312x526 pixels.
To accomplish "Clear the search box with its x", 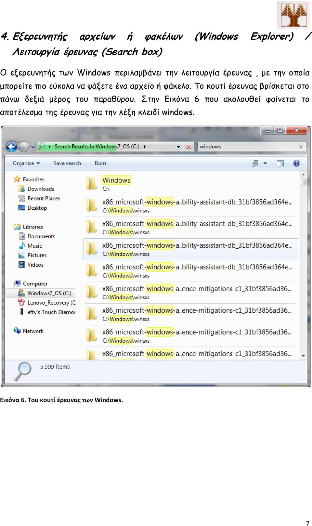I will [x=301, y=147].
